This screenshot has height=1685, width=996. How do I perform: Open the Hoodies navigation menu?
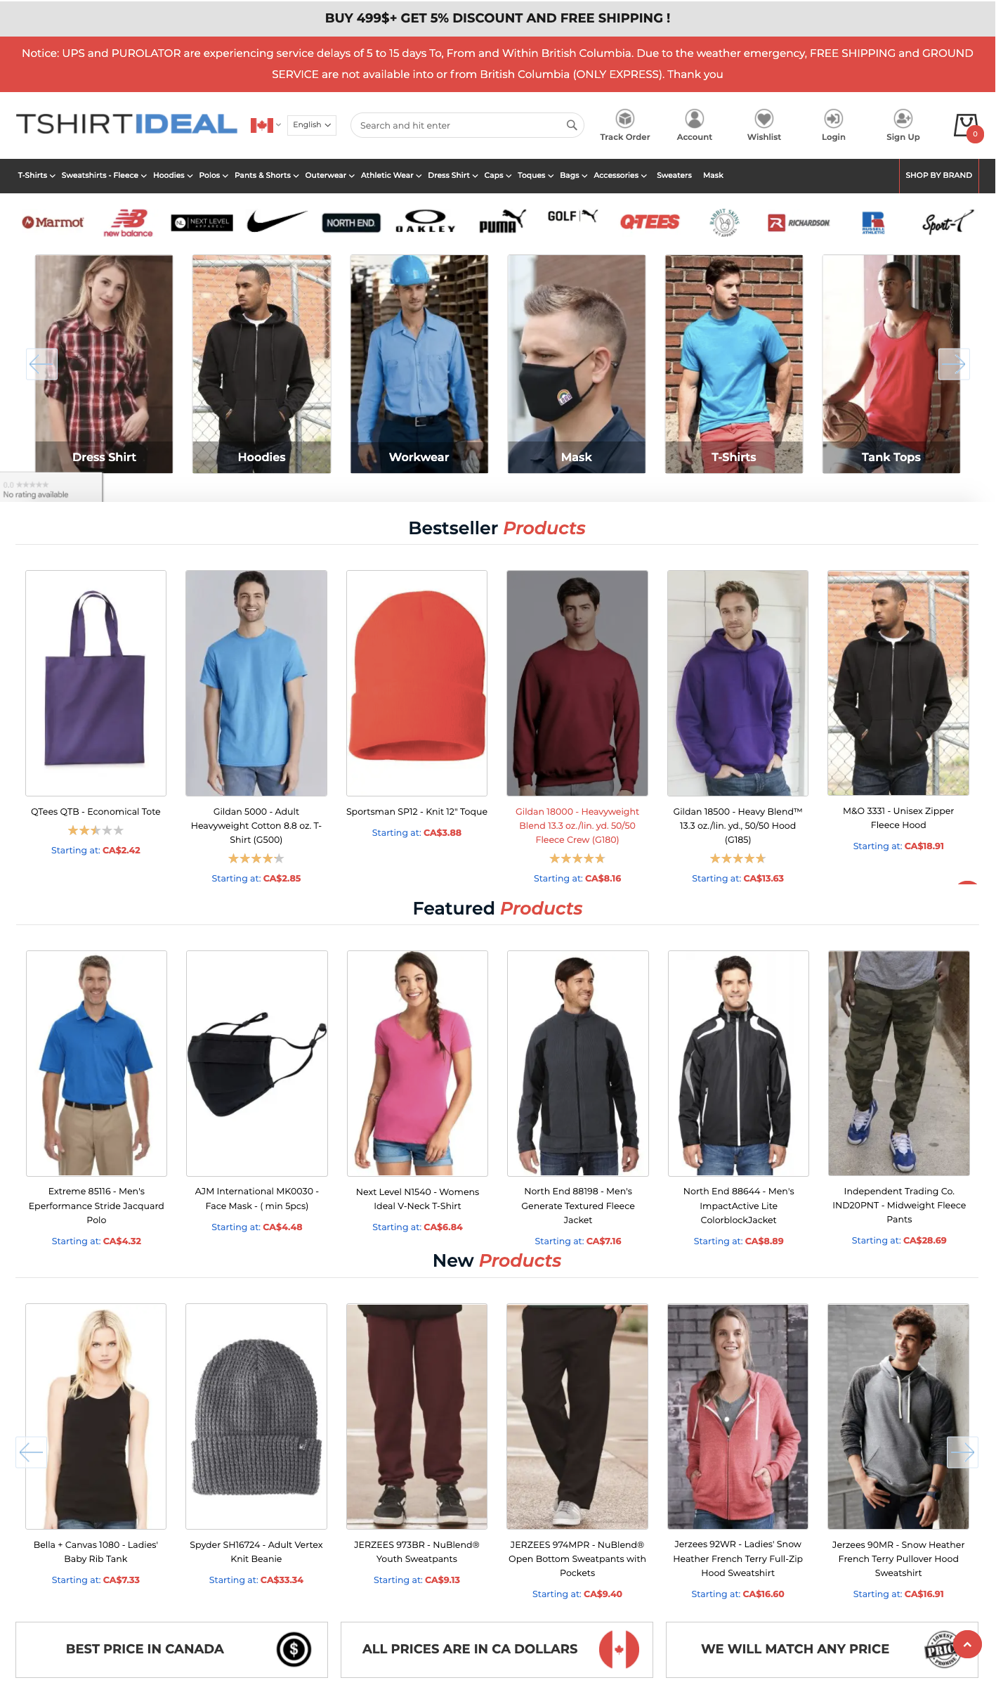173,175
